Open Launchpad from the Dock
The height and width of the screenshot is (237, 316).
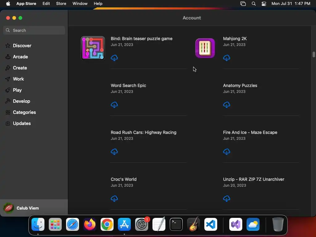[55, 224]
